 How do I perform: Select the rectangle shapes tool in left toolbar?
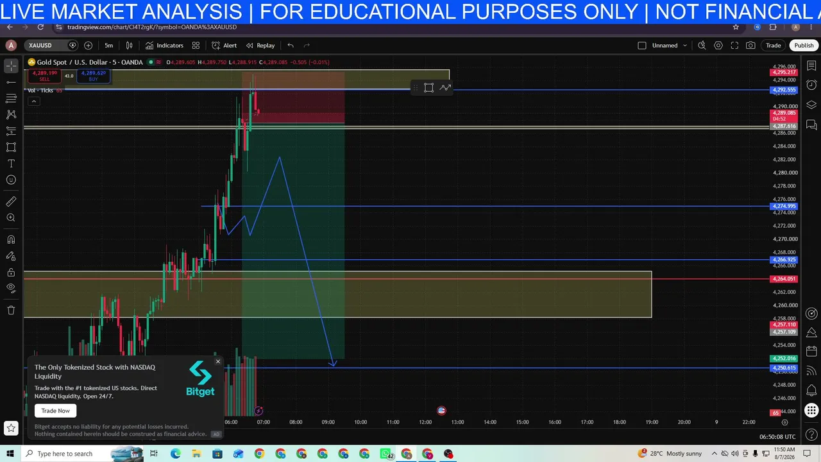11,147
